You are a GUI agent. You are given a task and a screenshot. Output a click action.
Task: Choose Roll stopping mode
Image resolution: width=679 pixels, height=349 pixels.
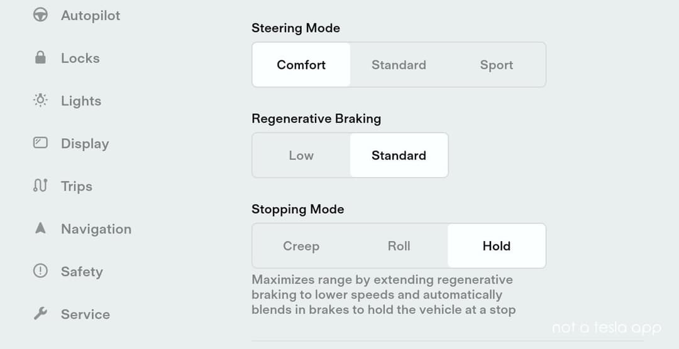pyautogui.click(x=399, y=246)
